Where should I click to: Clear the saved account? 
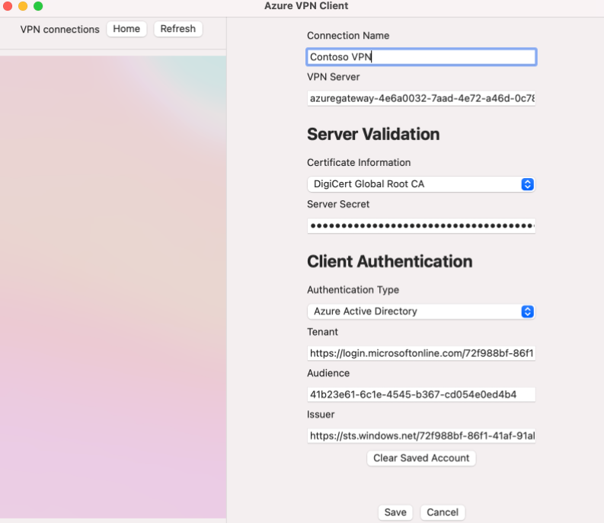point(421,458)
